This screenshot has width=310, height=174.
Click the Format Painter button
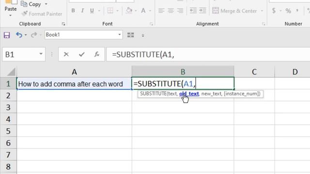pos(42,14)
